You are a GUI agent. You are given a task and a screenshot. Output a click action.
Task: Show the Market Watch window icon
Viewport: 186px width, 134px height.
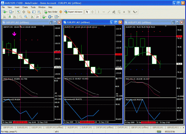(x=18, y=12)
